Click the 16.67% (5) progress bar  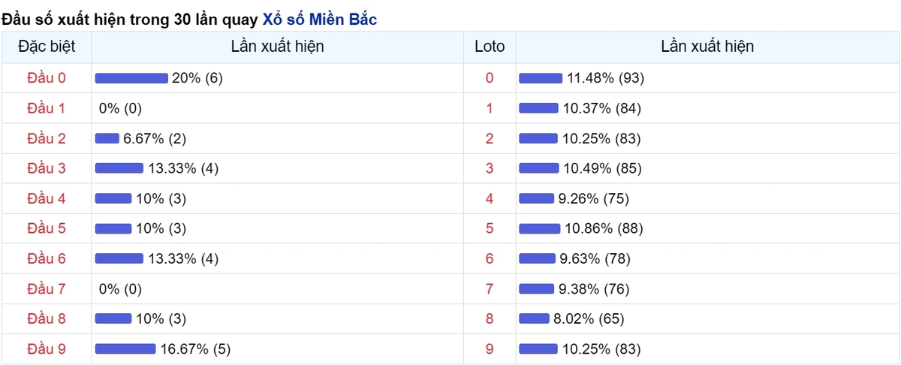(x=125, y=348)
